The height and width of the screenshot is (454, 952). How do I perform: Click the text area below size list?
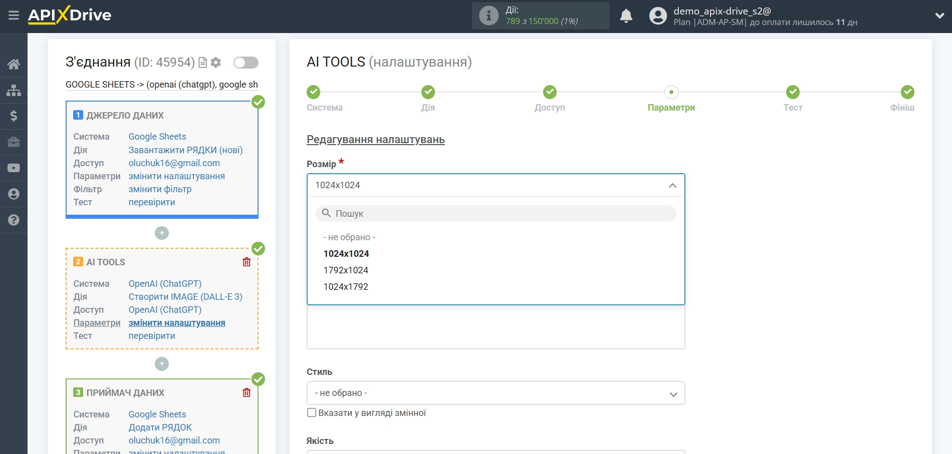(496, 327)
